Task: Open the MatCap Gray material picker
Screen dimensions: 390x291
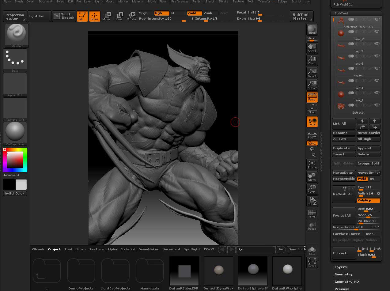Action: (x=15, y=134)
